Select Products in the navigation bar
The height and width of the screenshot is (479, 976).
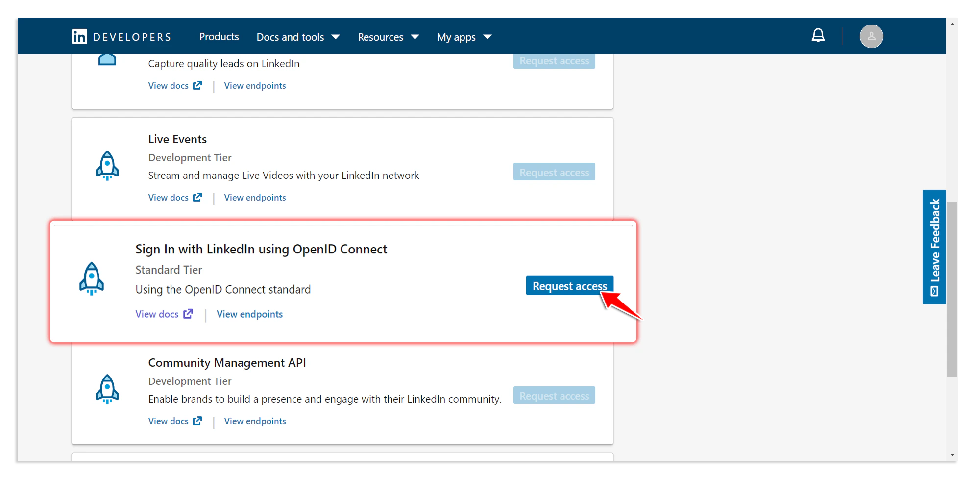coord(219,37)
